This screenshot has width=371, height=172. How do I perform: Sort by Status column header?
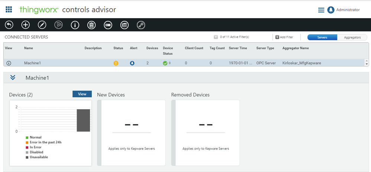(x=118, y=48)
